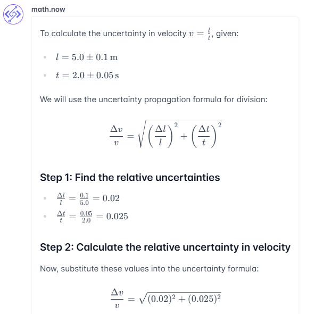The width and height of the screenshot is (332, 314).
Task: Click the Δv/v fraction in the substituted formula
Action: click(116, 299)
